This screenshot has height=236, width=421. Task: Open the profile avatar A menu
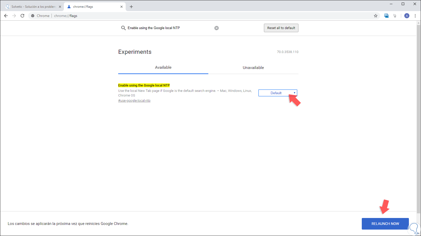click(x=407, y=16)
